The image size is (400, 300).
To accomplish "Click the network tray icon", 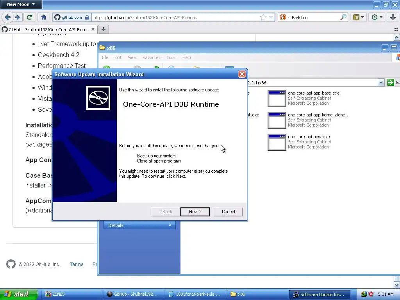I will click(x=364, y=294).
